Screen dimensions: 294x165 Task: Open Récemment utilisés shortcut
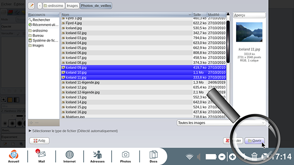(x=43, y=25)
